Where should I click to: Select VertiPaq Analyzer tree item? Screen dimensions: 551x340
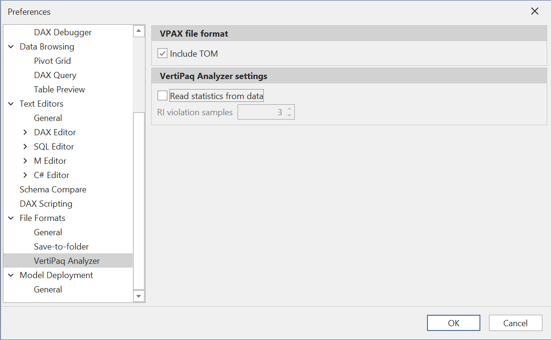[67, 261]
